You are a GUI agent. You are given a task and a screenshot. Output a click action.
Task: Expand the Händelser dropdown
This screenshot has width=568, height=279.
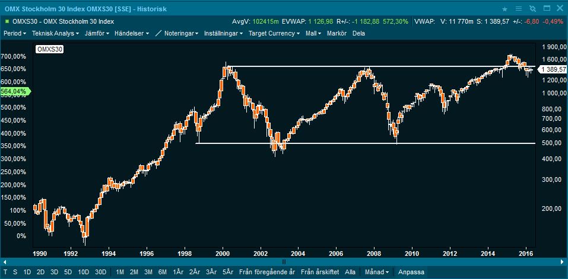pos(132,33)
